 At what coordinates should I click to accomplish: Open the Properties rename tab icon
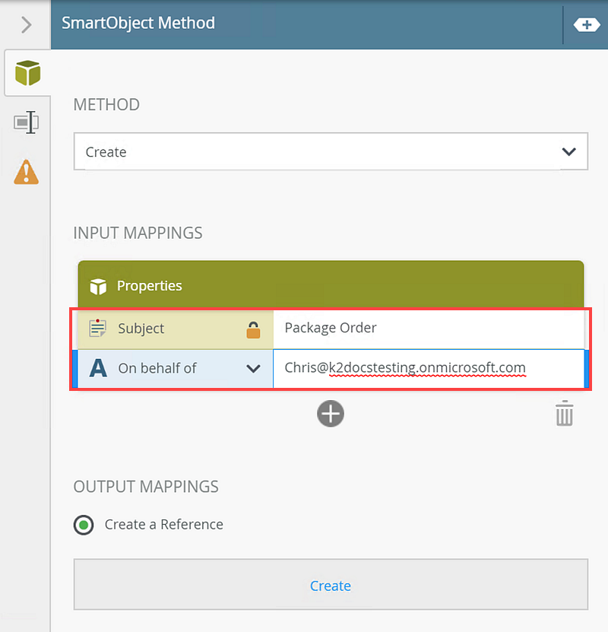27,122
